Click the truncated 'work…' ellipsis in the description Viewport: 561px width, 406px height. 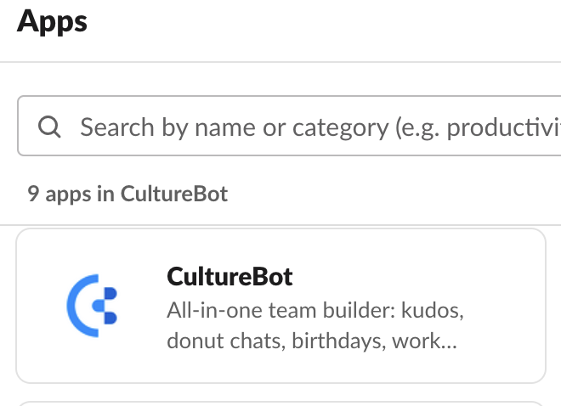click(425, 341)
